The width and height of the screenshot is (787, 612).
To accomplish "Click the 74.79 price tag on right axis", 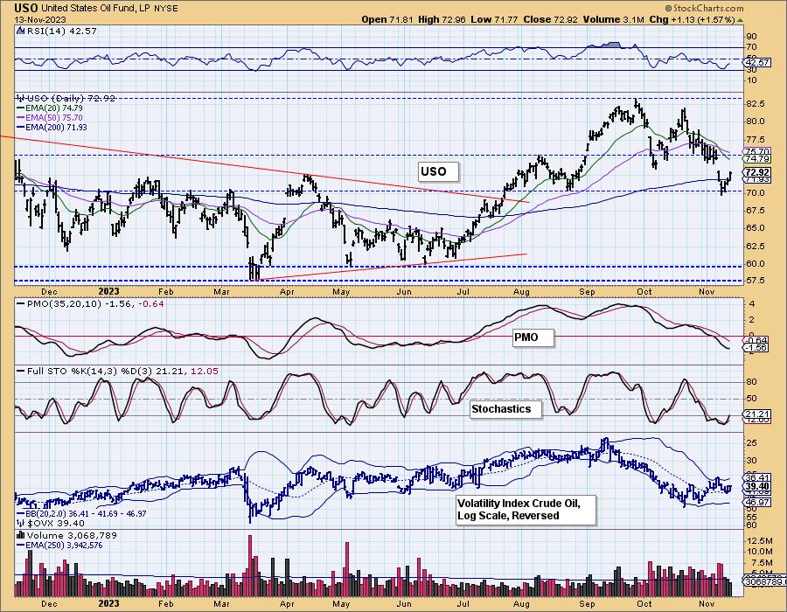I will [757, 158].
